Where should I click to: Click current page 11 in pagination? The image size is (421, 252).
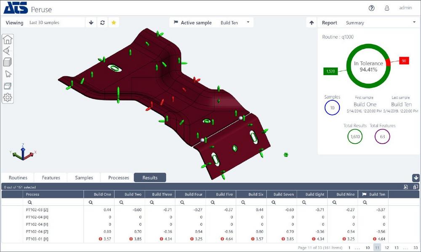pos(377,248)
